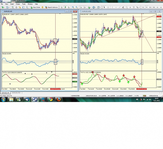Select the Vertical Line drawing tool

(x=112, y=7)
